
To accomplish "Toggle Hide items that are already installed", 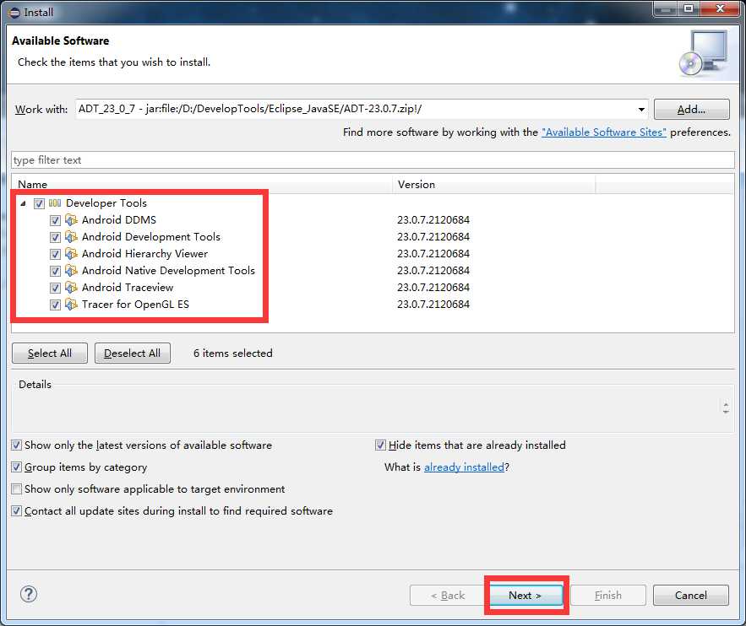I will click(380, 445).
